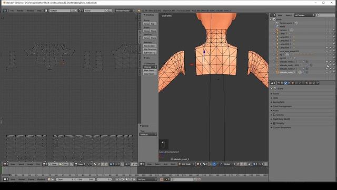Viewport: 337px width, 190px height.
Task: Click proportional editing icon in 3D header
Action: click(x=255, y=164)
